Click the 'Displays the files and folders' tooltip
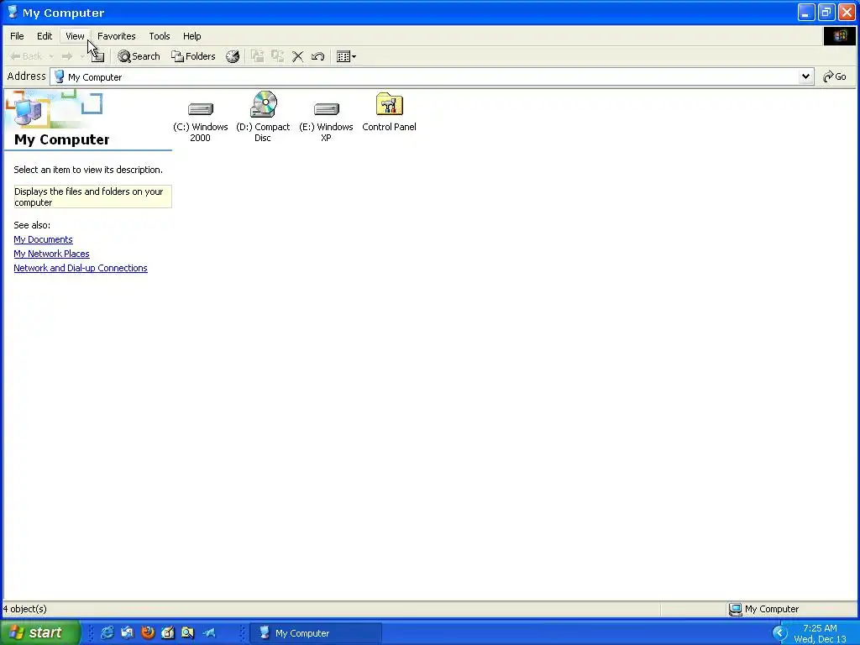This screenshot has width=860, height=645. [92, 197]
